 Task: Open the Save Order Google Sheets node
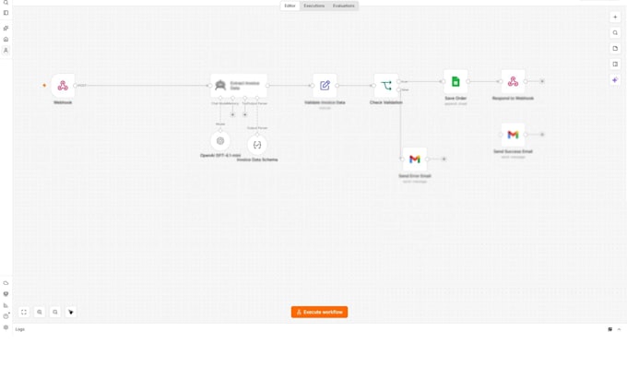pyautogui.click(x=455, y=81)
